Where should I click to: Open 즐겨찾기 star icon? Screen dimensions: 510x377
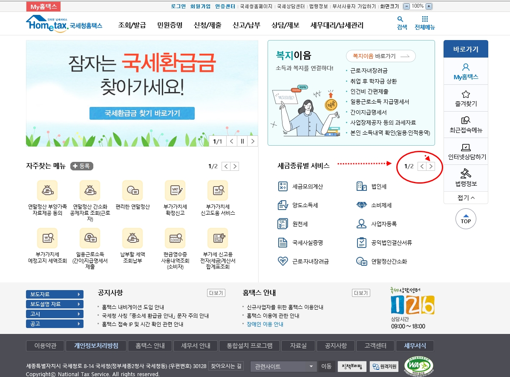[466, 94]
